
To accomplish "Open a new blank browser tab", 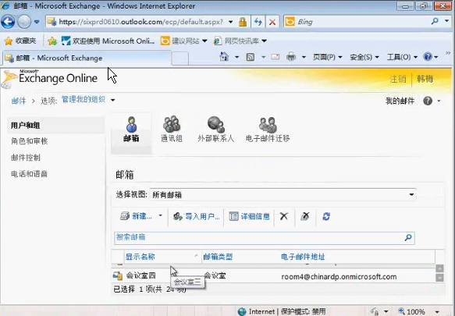I will pos(180,59).
